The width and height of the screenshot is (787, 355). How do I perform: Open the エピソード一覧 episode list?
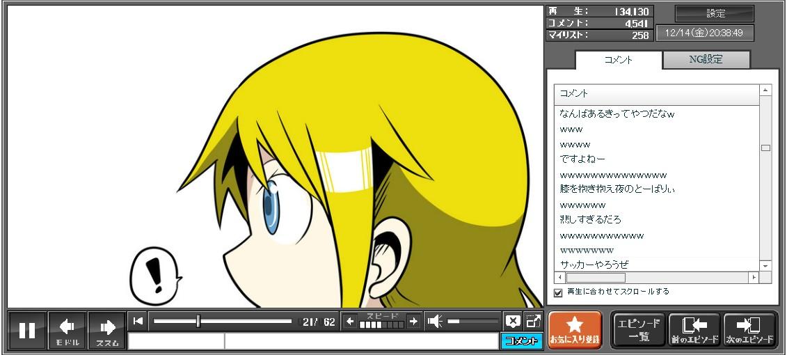pos(638,330)
